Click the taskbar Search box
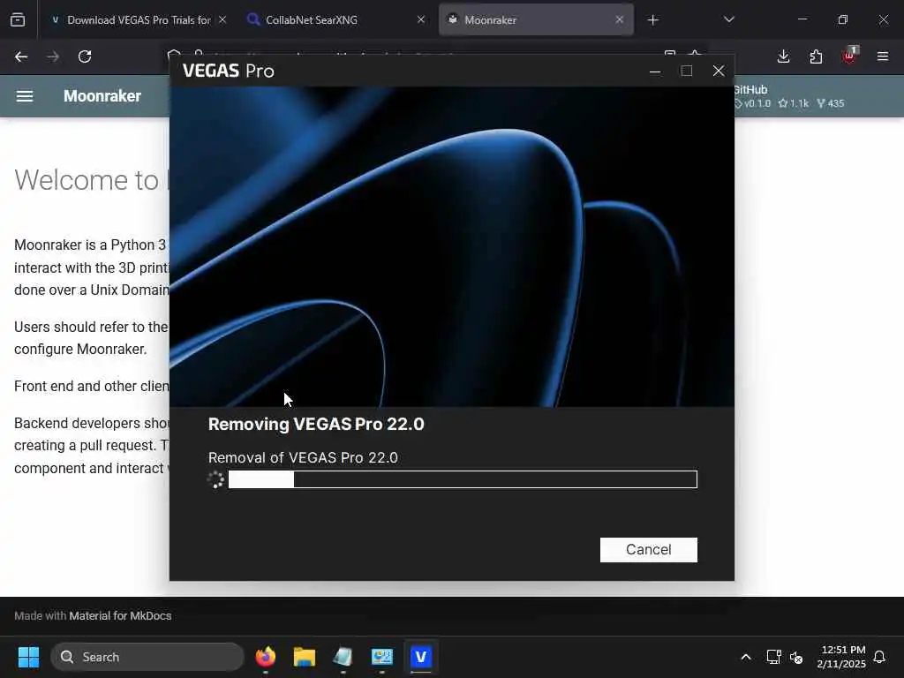The image size is (904, 678). pyautogui.click(x=147, y=657)
